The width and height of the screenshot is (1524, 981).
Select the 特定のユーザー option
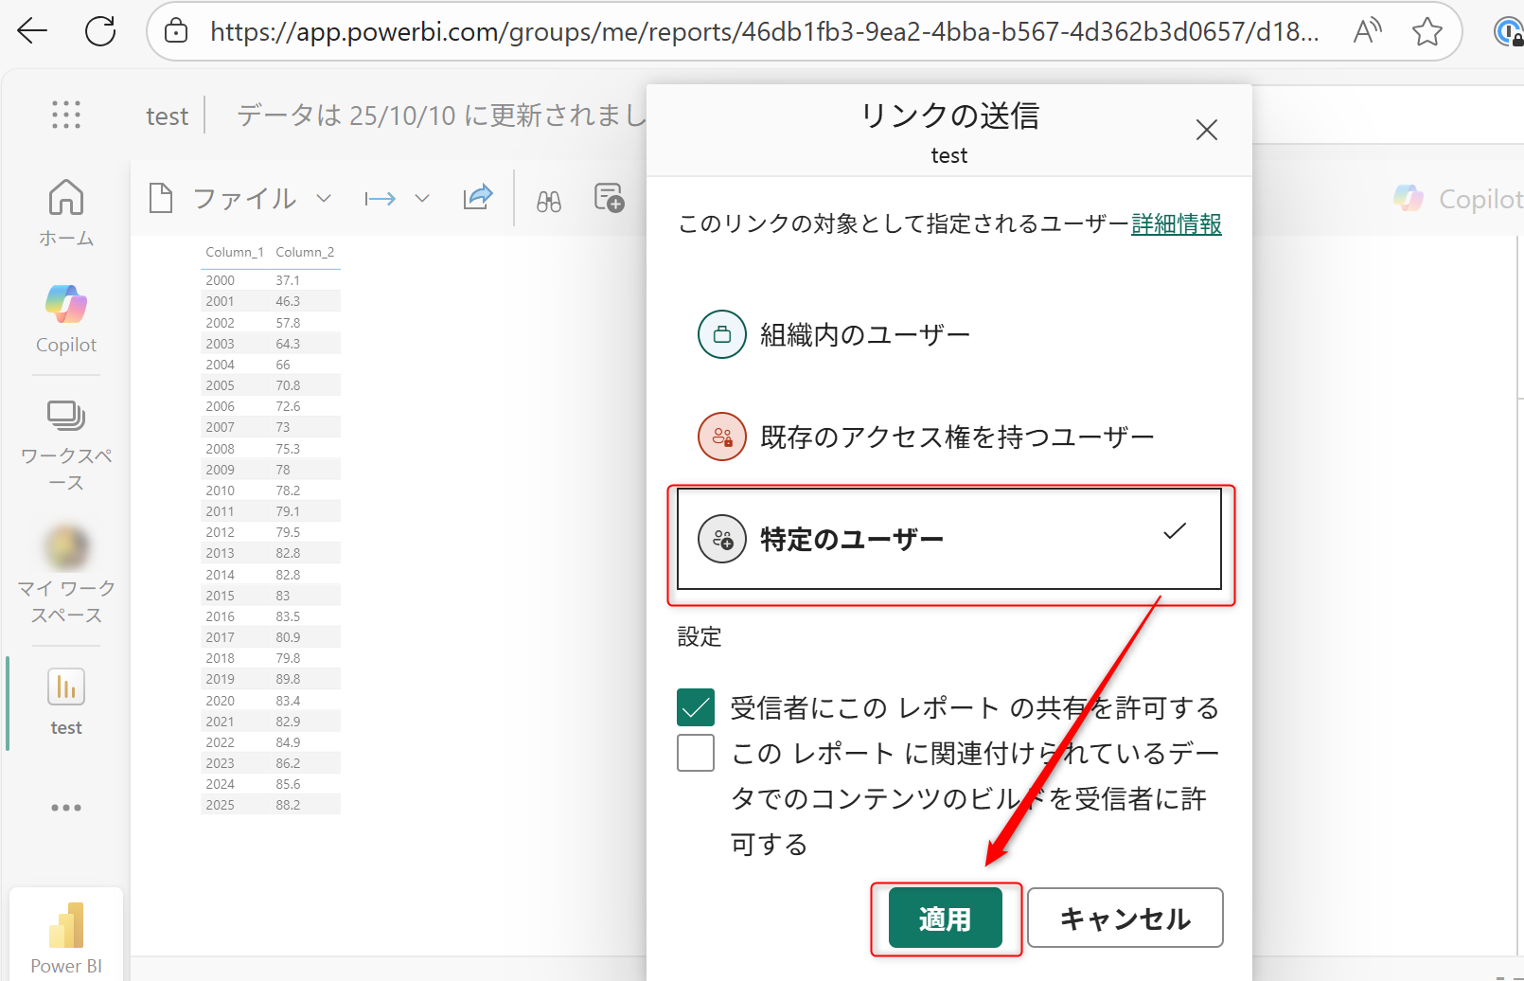tap(948, 539)
